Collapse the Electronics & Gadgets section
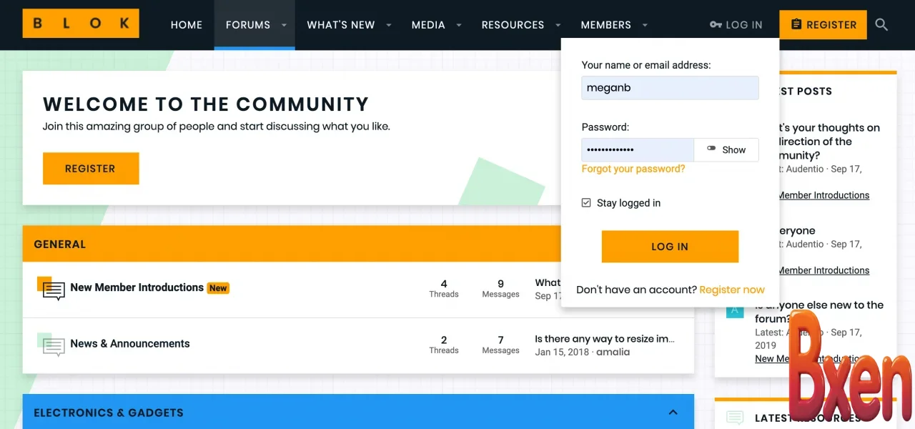 click(673, 413)
